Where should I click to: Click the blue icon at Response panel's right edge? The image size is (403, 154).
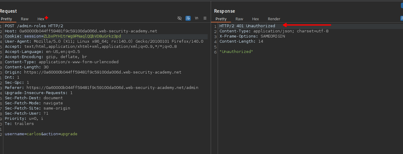point(401,5)
